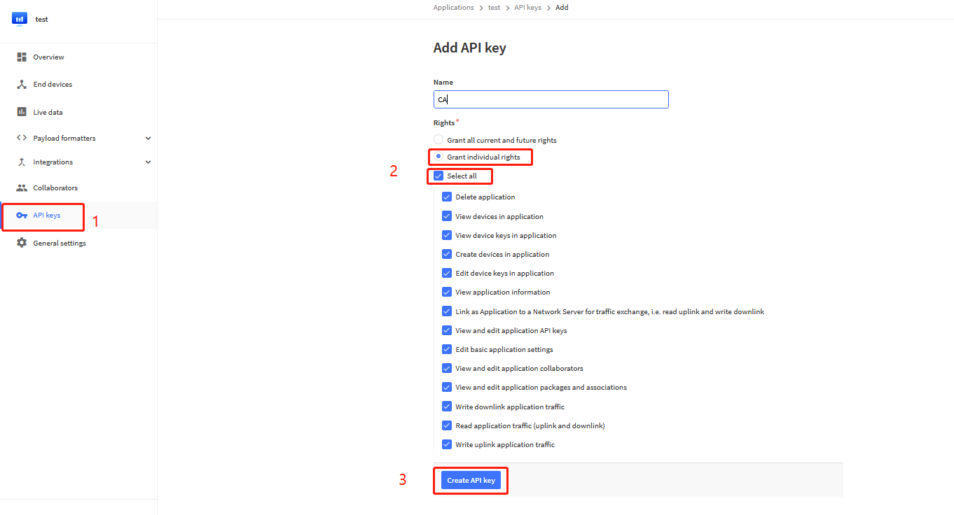This screenshot has width=954, height=515.
Task: Click the Name input field
Action: click(551, 99)
